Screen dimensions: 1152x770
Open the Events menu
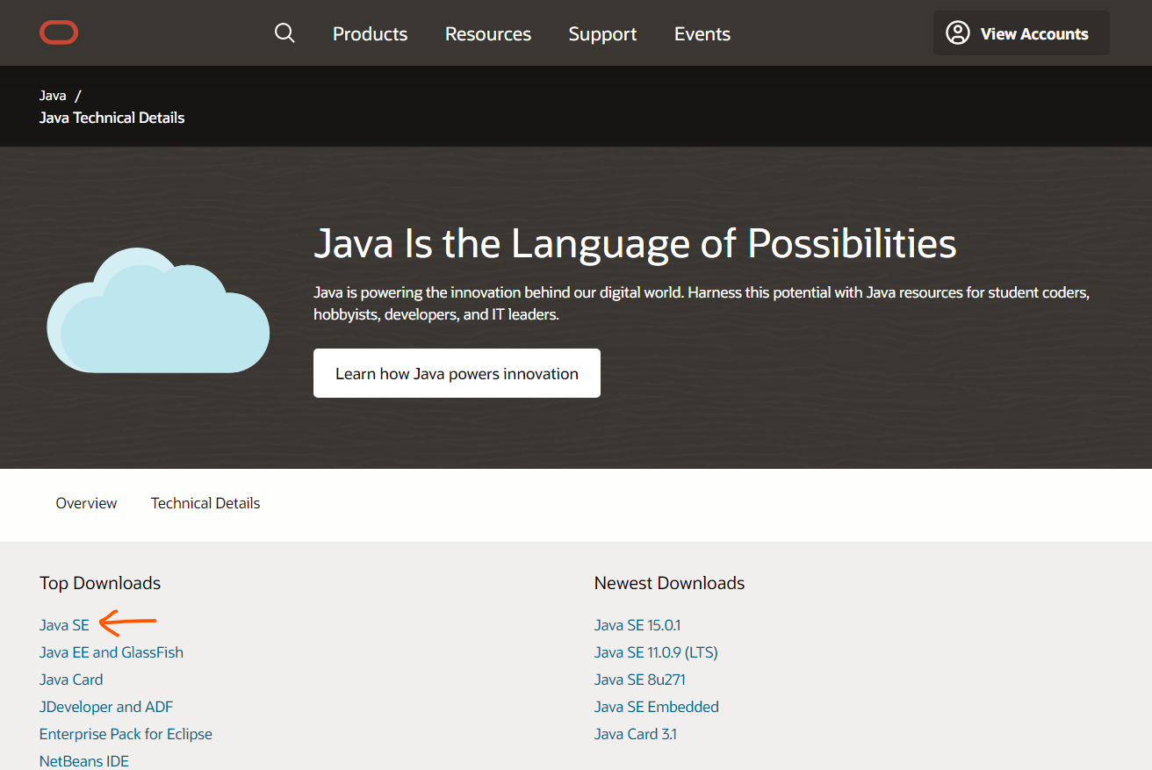coord(702,34)
